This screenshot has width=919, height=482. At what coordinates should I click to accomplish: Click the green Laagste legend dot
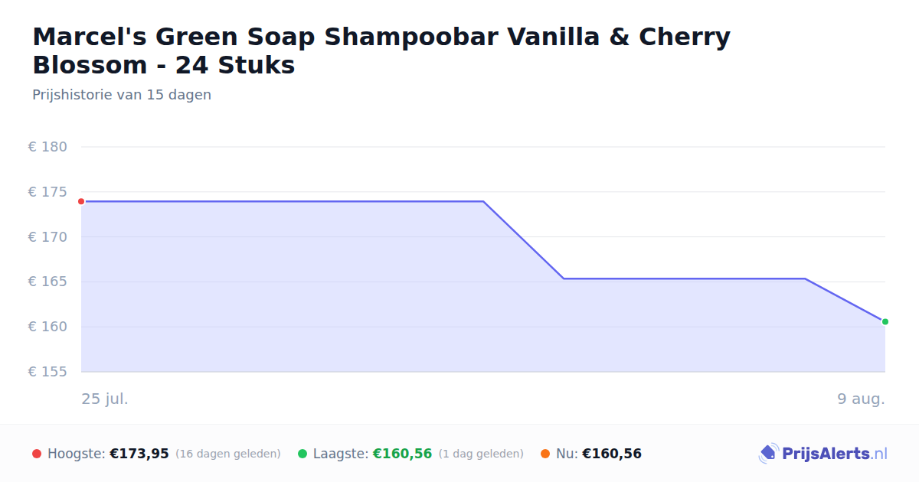(x=303, y=454)
